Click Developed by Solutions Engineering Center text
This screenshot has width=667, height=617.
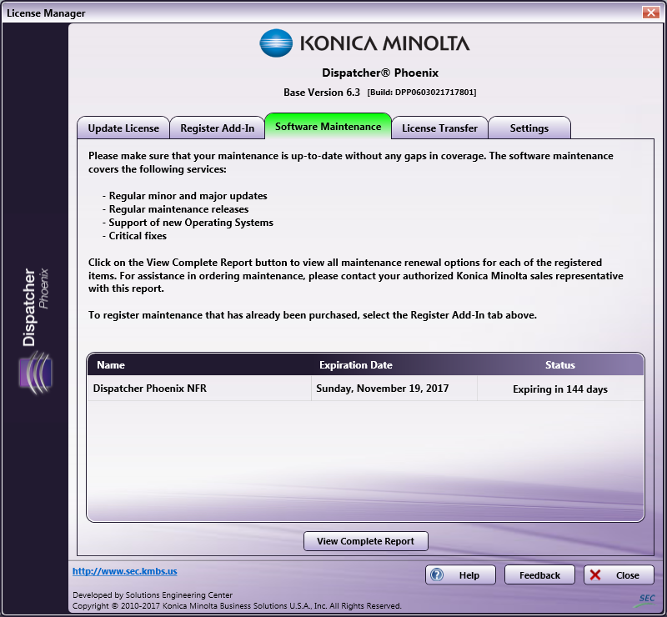pos(153,594)
